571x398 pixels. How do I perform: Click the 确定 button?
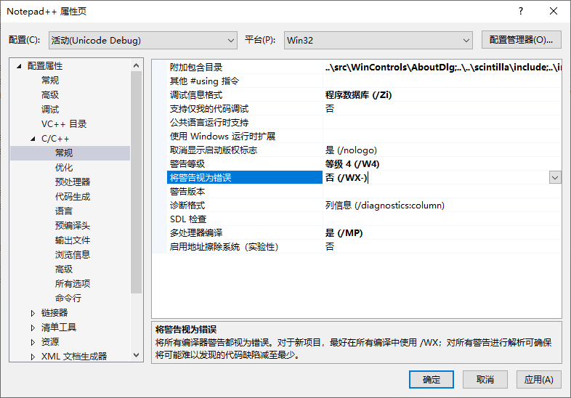pos(432,379)
